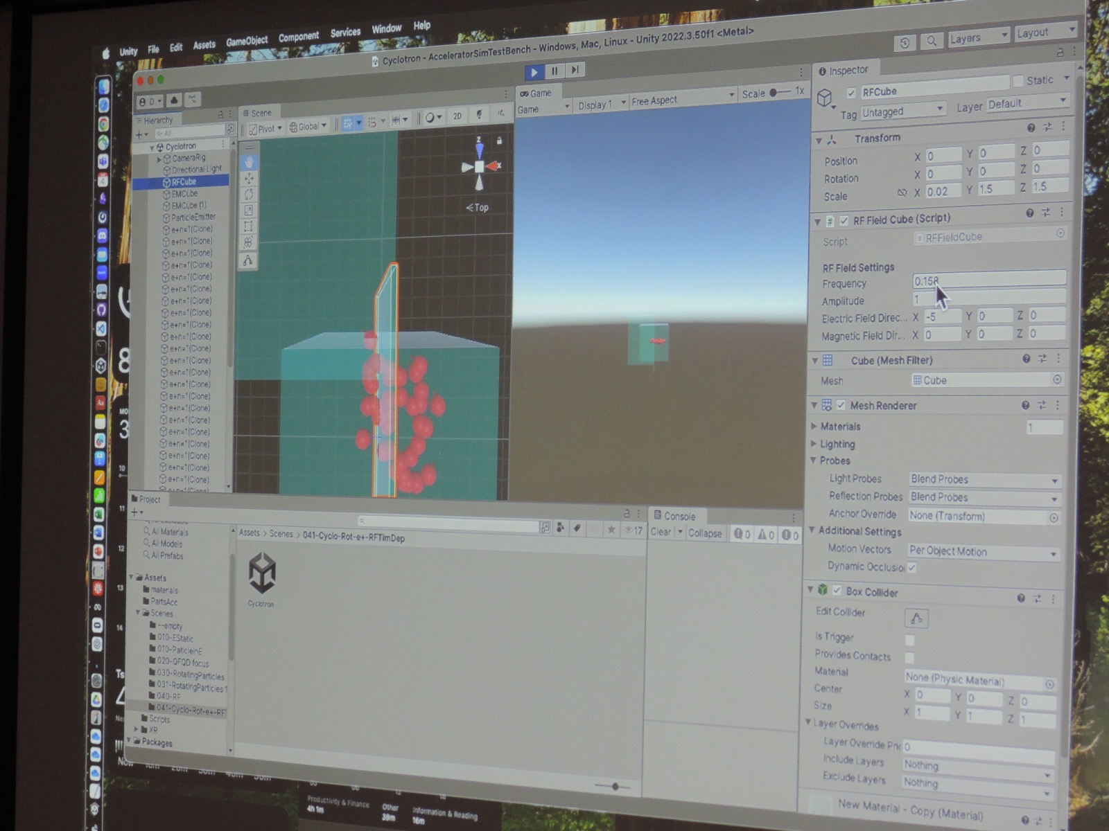Select the Hand (View) tool
Image resolution: width=1109 pixels, height=831 pixels.
coord(249,162)
